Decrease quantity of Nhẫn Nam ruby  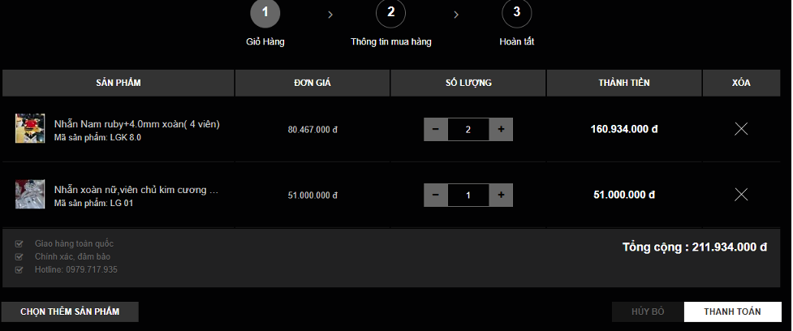[x=436, y=129]
